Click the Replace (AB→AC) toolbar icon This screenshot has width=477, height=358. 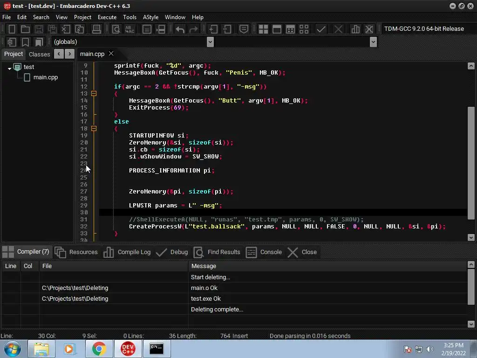pyautogui.click(x=129, y=29)
